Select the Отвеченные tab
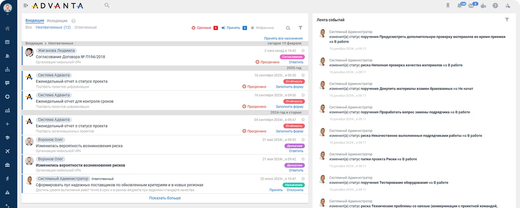The image size is (520, 208). pyautogui.click(x=85, y=27)
